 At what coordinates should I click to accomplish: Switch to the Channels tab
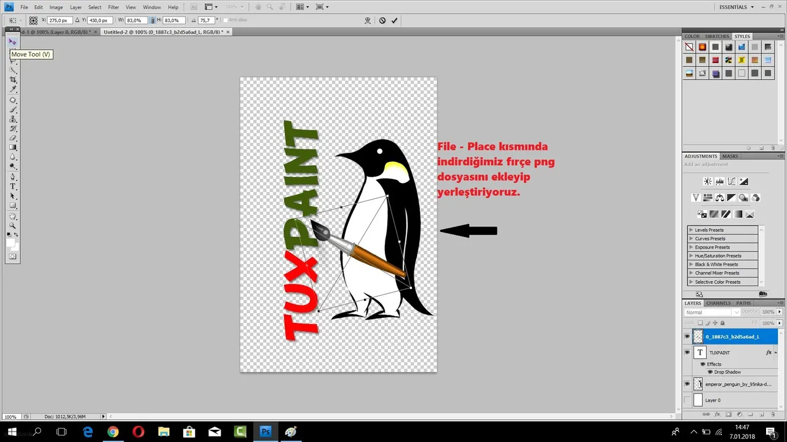[x=718, y=303]
